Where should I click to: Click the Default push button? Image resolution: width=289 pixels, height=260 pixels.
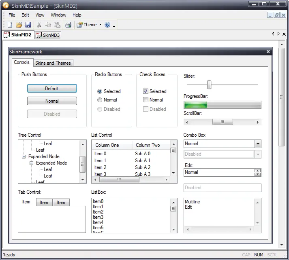[52, 89]
